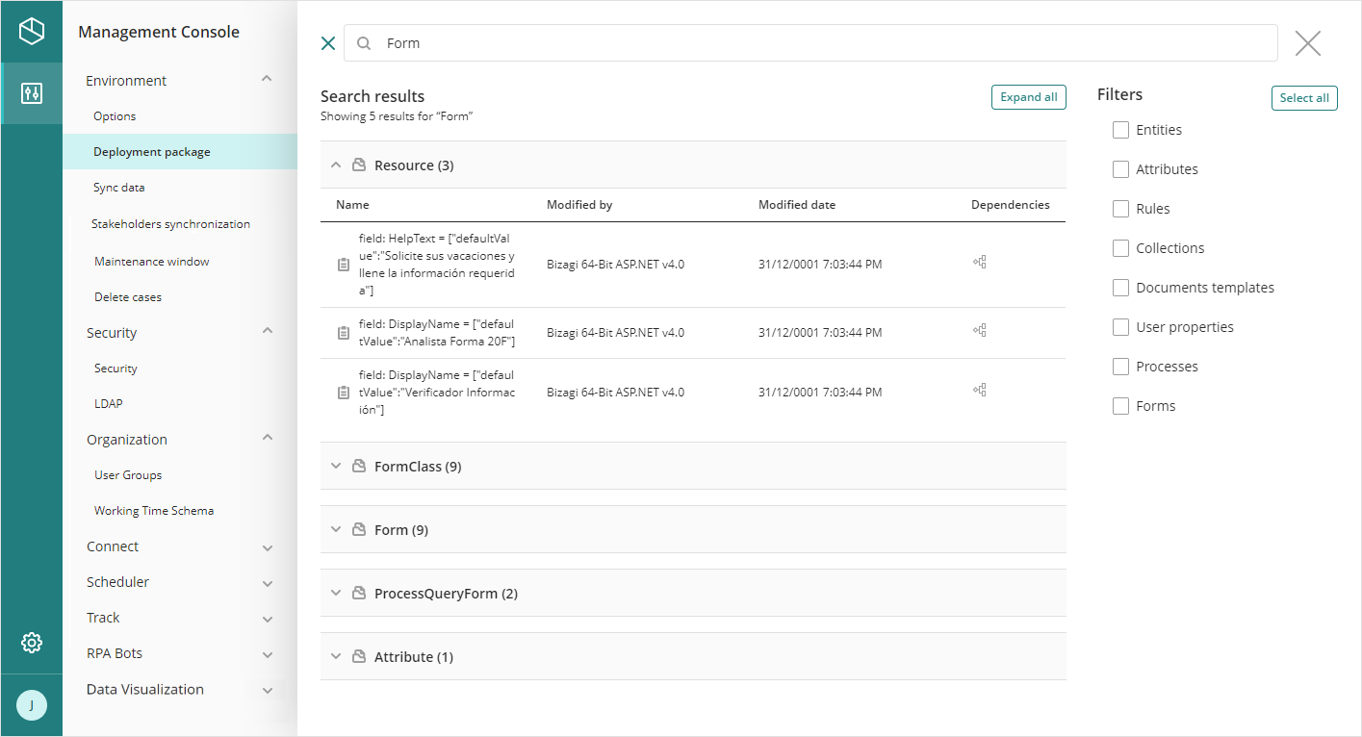Clear search with the teal X icon
Screen dimensions: 1362x737
pos(328,43)
